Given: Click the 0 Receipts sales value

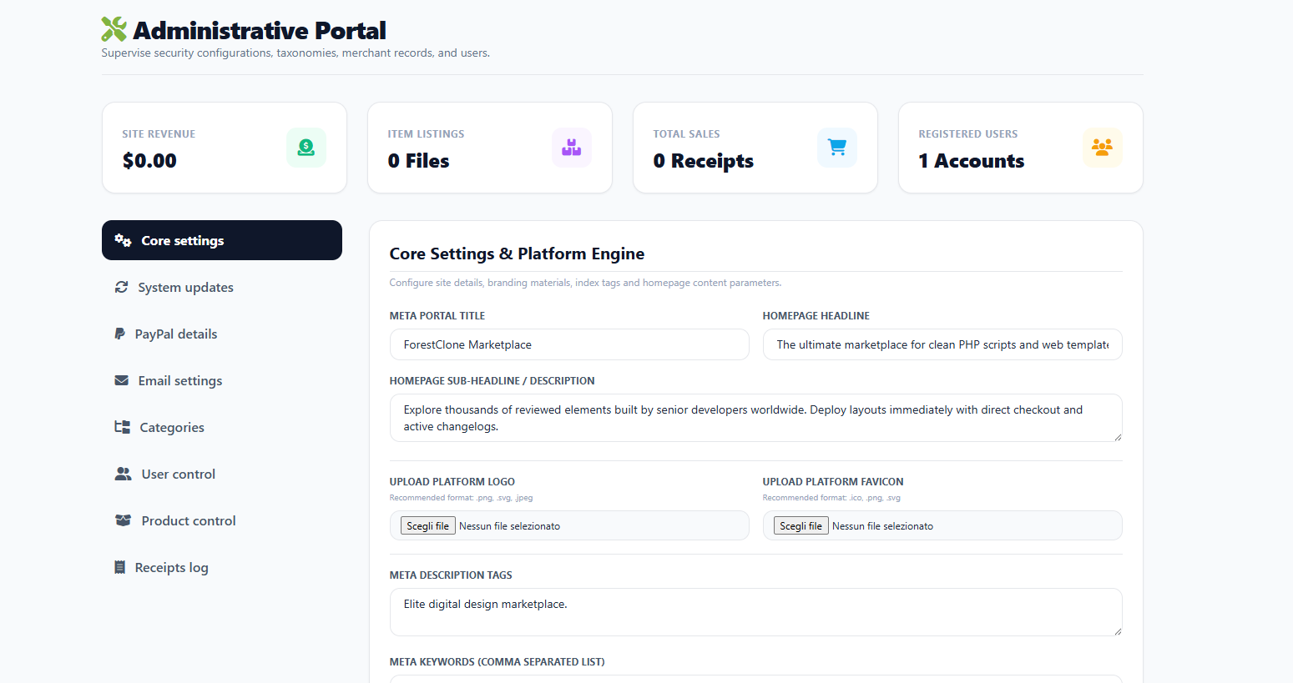Looking at the screenshot, I should pos(704,161).
